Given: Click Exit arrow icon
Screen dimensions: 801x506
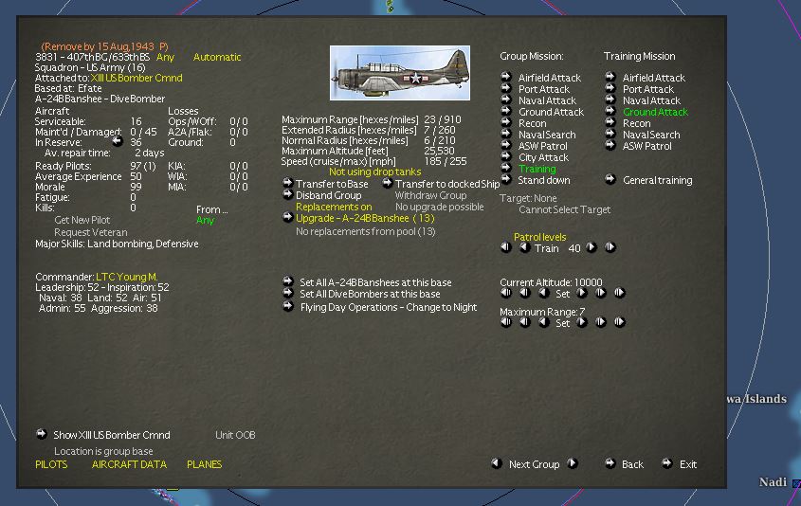Looking at the screenshot, I should pyautogui.click(x=667, y=463).
